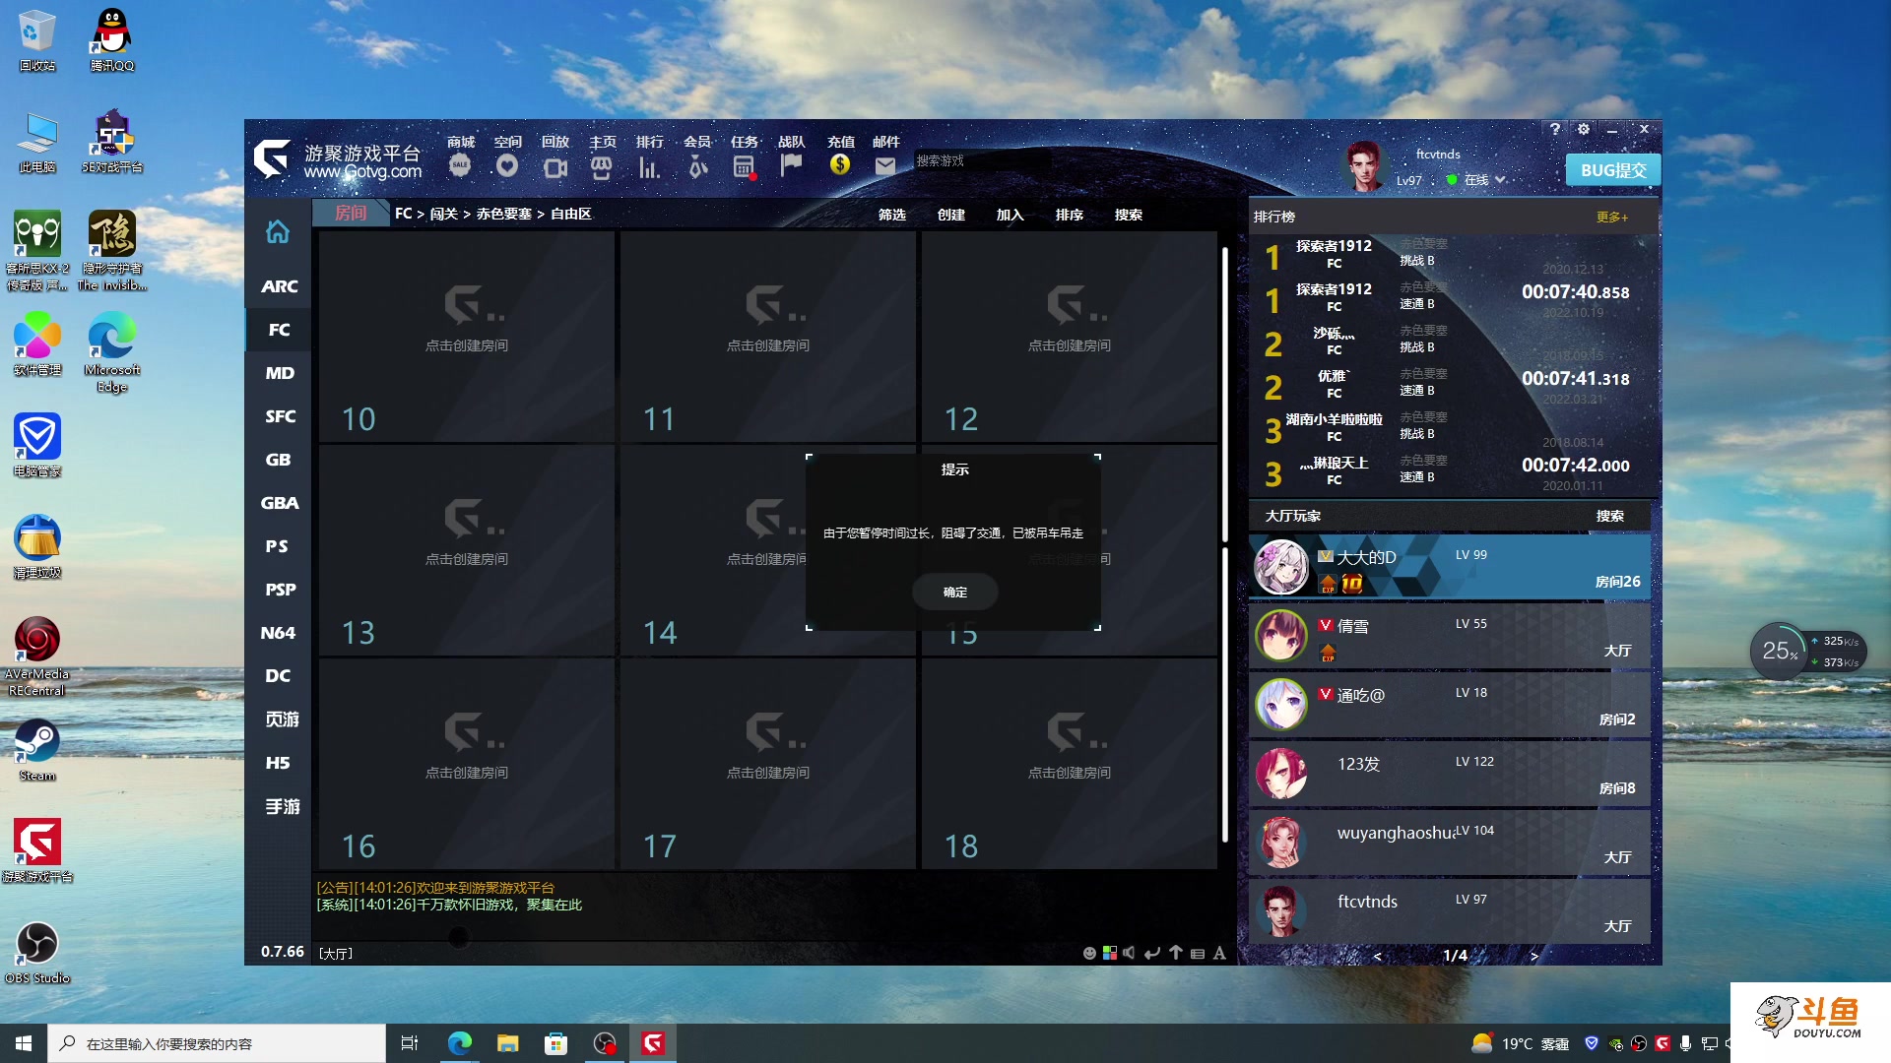This screenshot has height=1063, width=1891.
Task: Create room in slot 12
Action: pyautogui.click(x=1069, y=336)
